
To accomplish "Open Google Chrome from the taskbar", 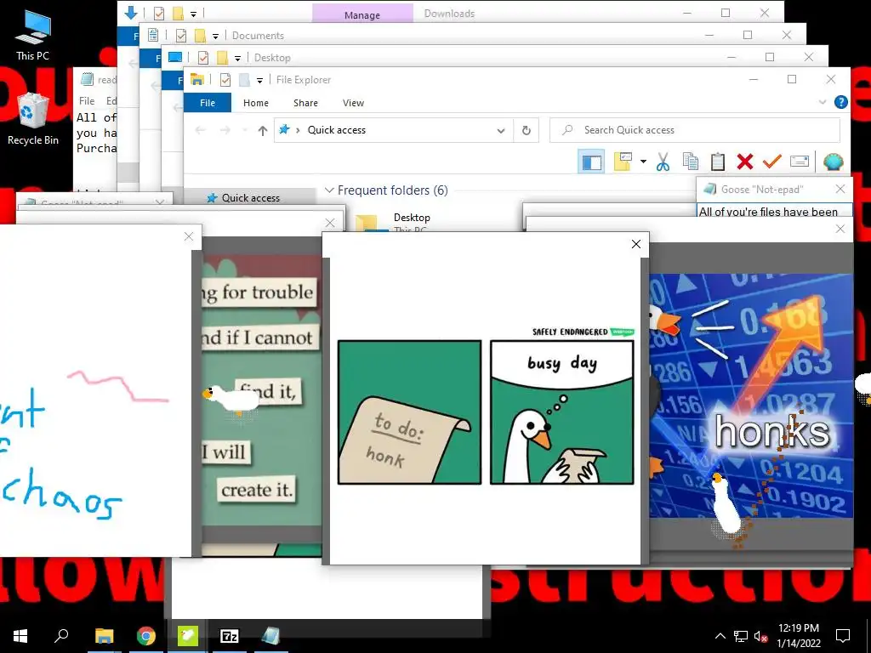I will click(146, 636).
